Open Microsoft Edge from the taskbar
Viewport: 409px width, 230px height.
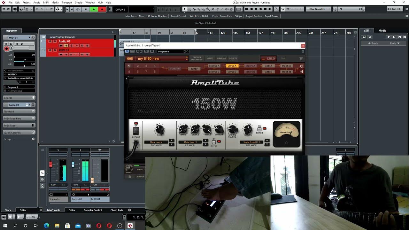46,226
